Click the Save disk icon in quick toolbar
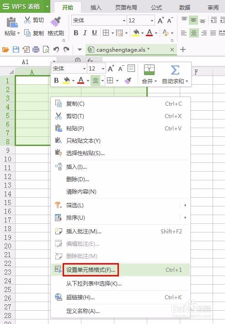Viewport: 225px width, 324px height. point(16,49)
